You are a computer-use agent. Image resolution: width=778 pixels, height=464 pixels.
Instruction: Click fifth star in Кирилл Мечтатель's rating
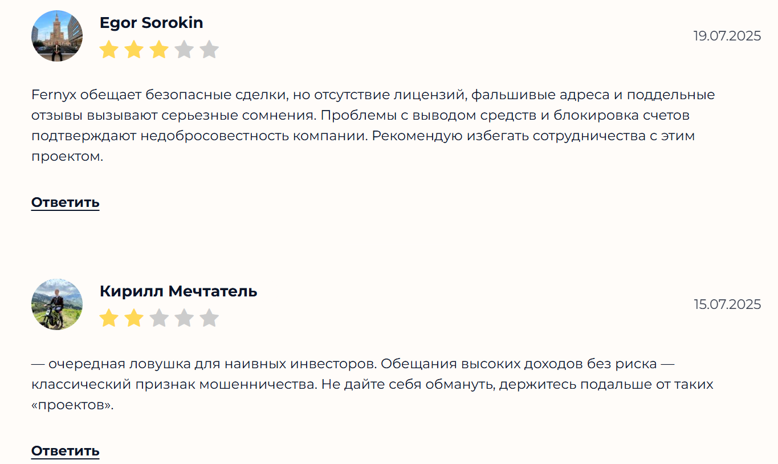(209, 318)
